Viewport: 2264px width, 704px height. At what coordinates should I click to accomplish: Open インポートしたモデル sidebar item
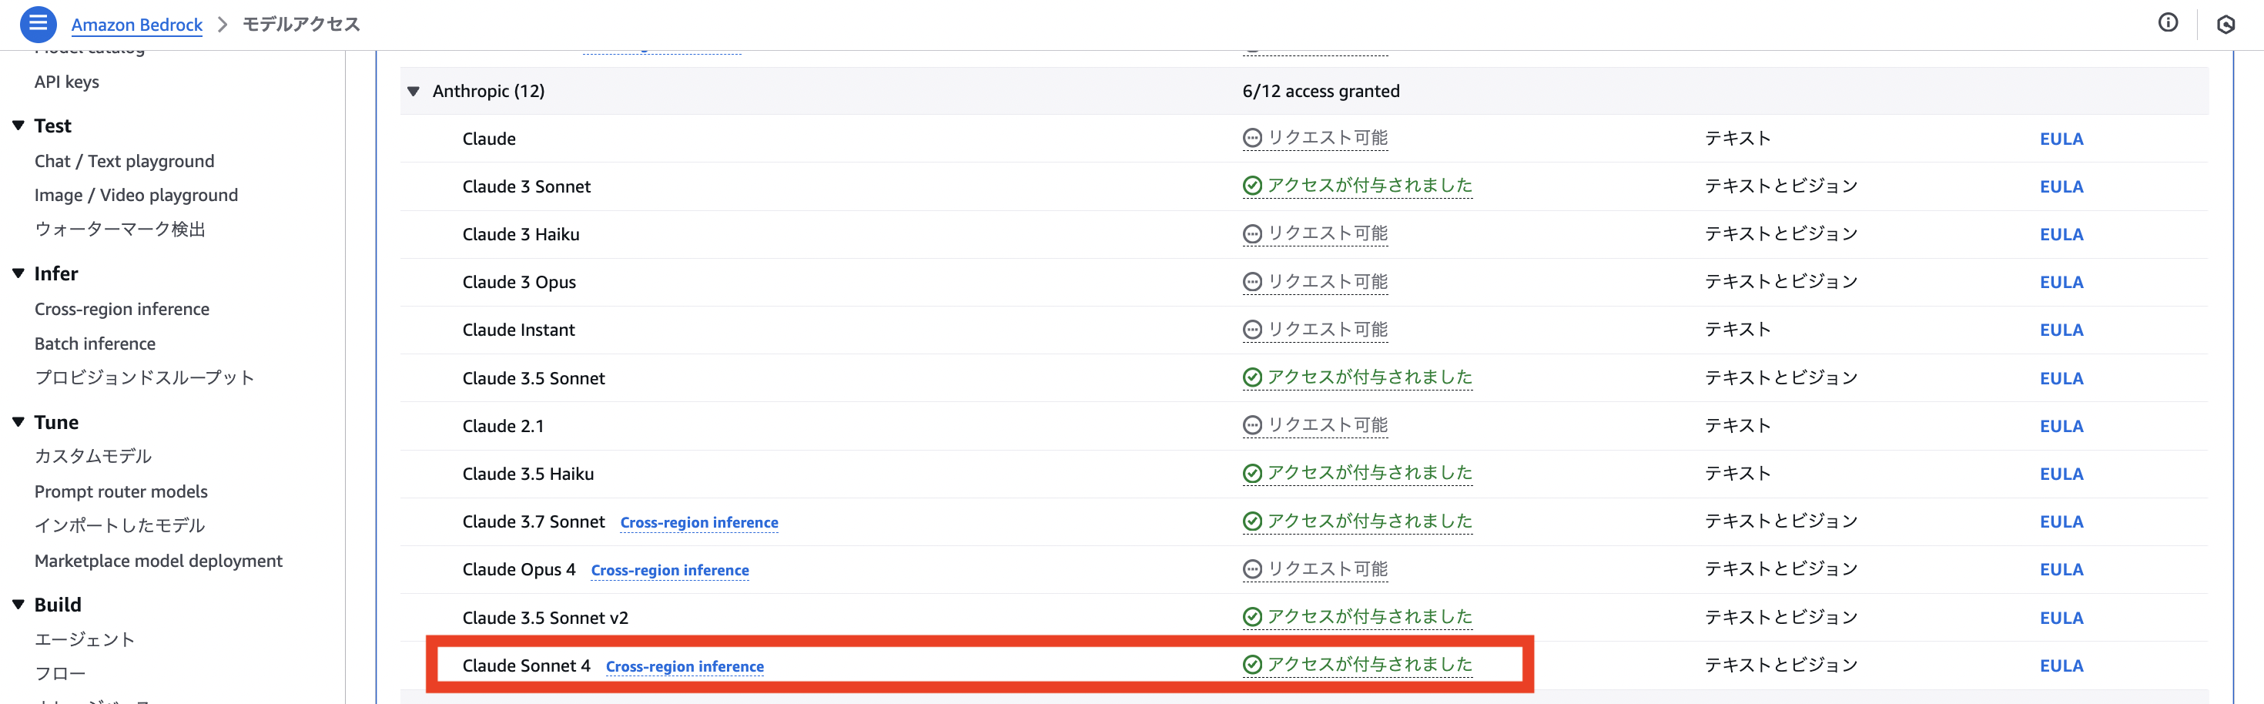pos(119,525)
